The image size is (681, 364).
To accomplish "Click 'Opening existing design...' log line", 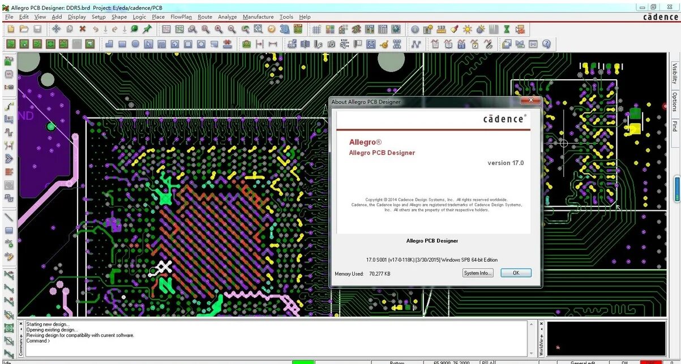I will pyautogui.click(x=52, y=330).
